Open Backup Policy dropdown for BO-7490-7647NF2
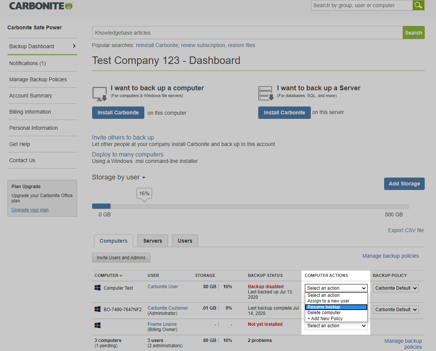436x351 pixels. tap(395, 310)
